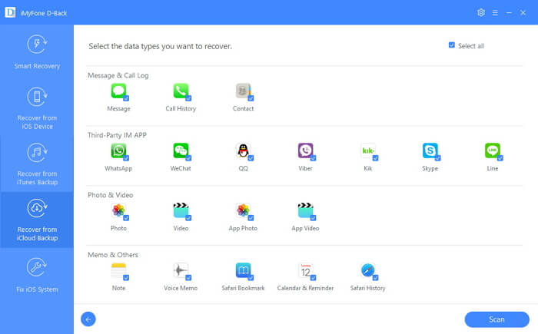Select the Kik app icon

[368, 151]
